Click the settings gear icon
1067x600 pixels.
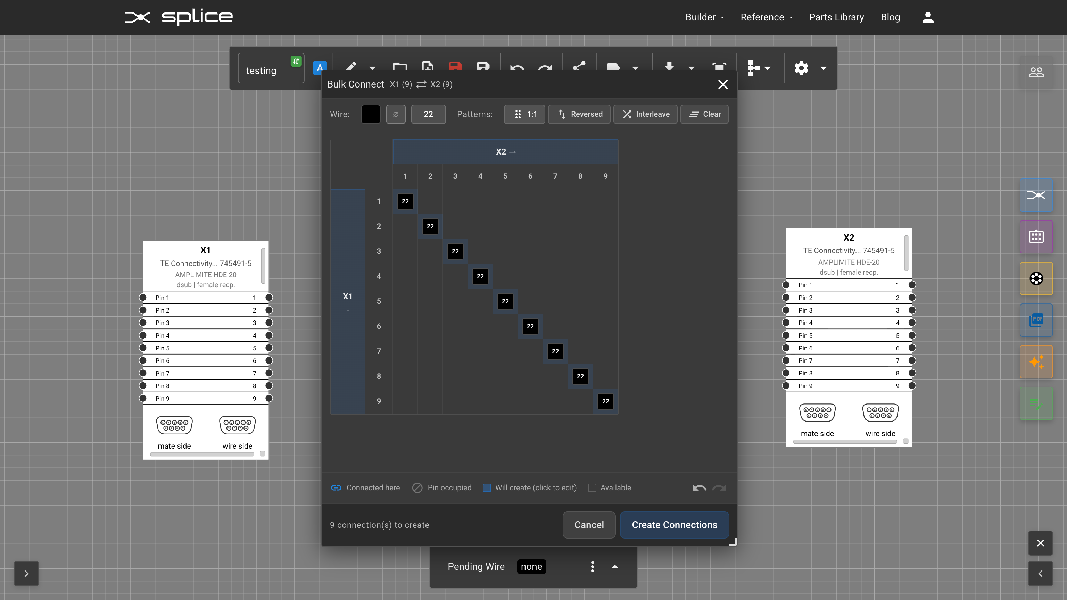tap(801, 68)
